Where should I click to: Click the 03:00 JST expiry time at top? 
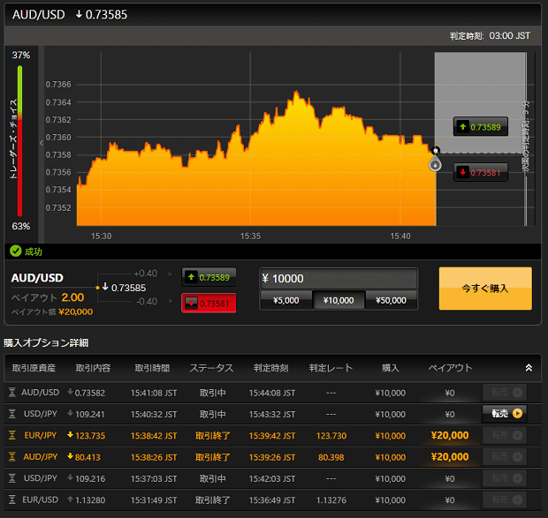pos(510,35)
